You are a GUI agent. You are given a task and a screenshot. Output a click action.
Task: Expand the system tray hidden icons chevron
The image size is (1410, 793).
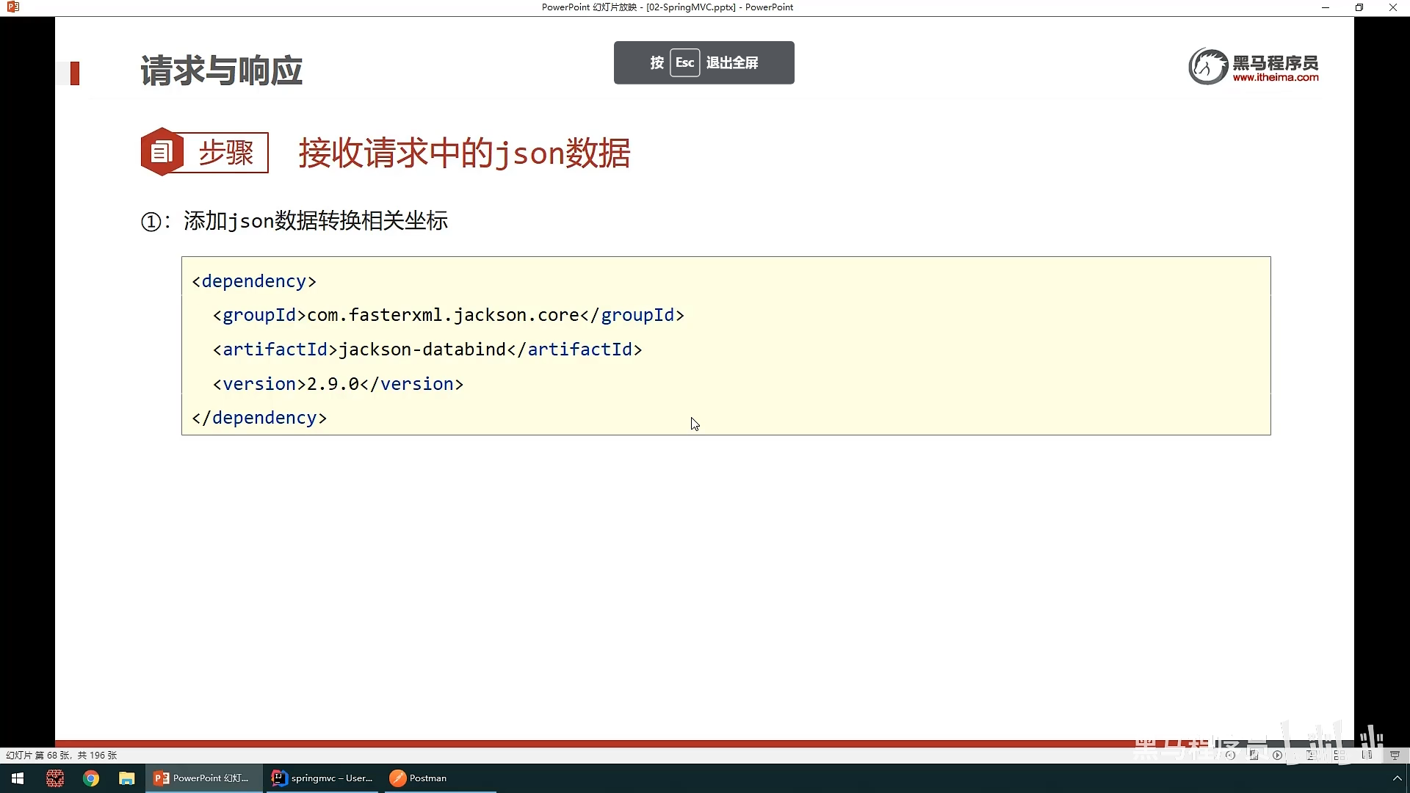point(1397,778)
